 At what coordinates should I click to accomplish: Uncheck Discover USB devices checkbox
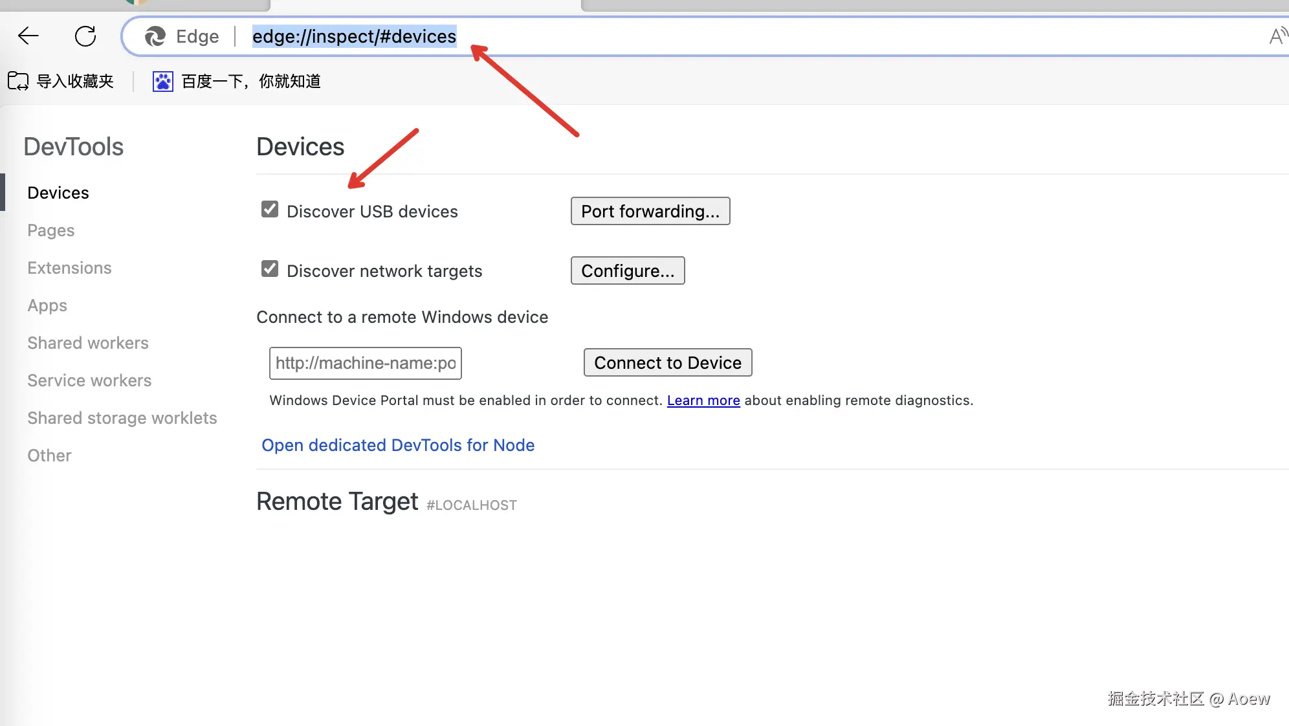(270, 209)
